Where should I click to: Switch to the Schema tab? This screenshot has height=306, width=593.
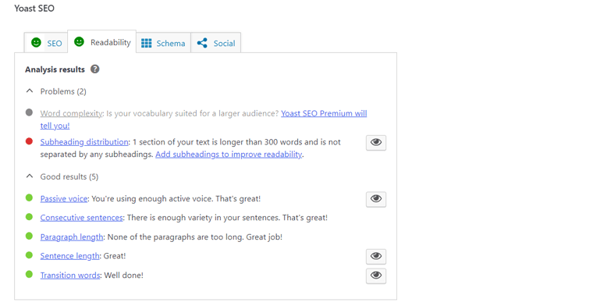[163, 43]
